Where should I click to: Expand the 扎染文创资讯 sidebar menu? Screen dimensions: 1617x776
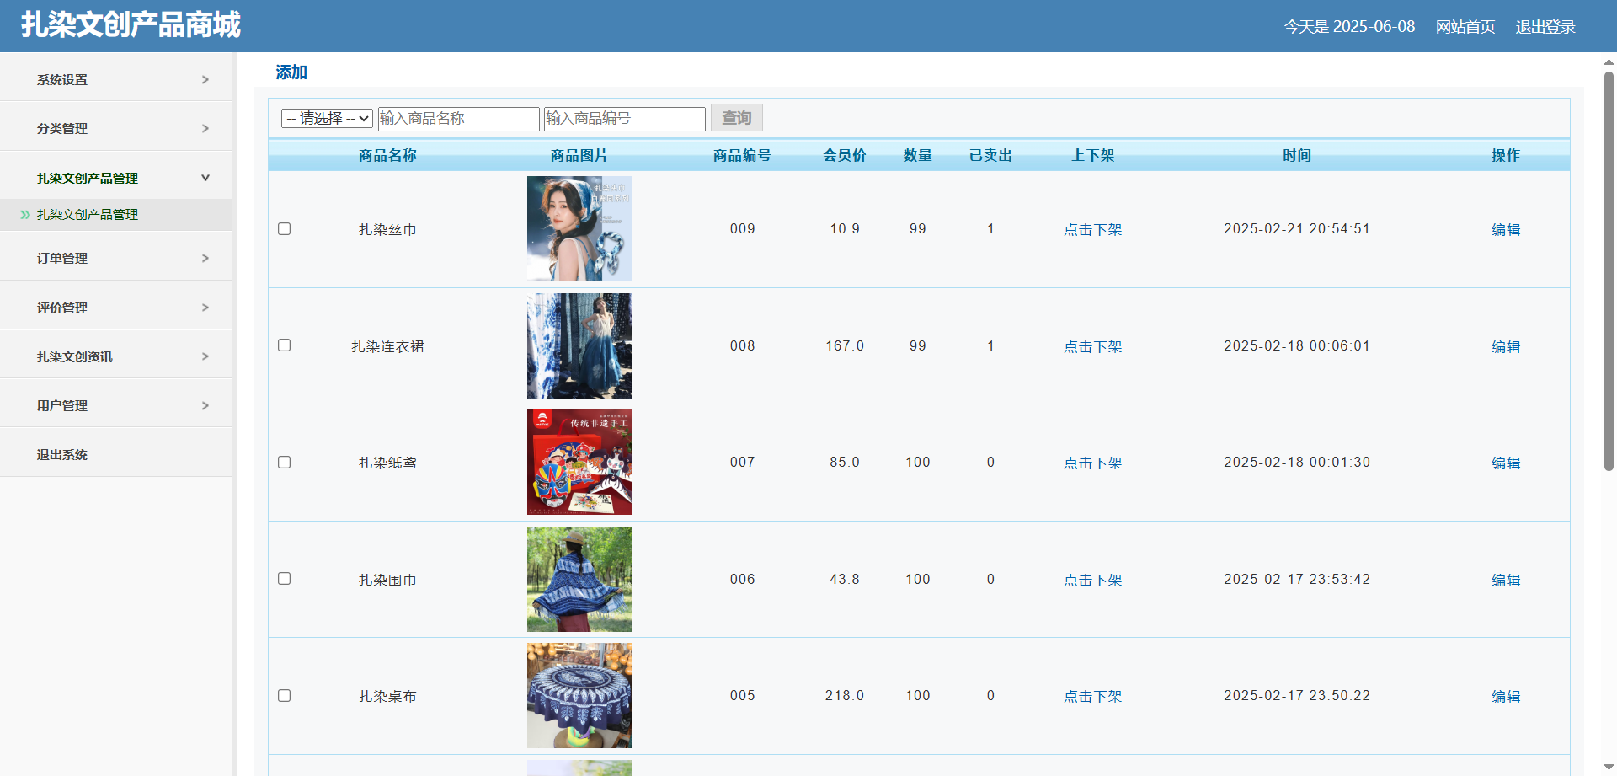click(116, 356)
